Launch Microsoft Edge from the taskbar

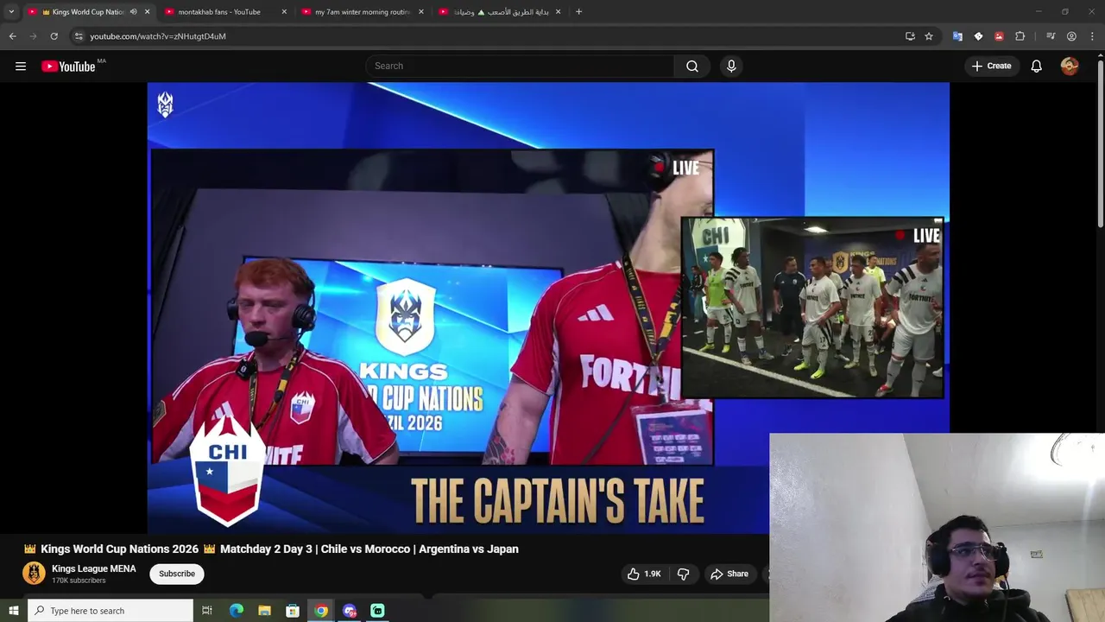coord(237,611)
